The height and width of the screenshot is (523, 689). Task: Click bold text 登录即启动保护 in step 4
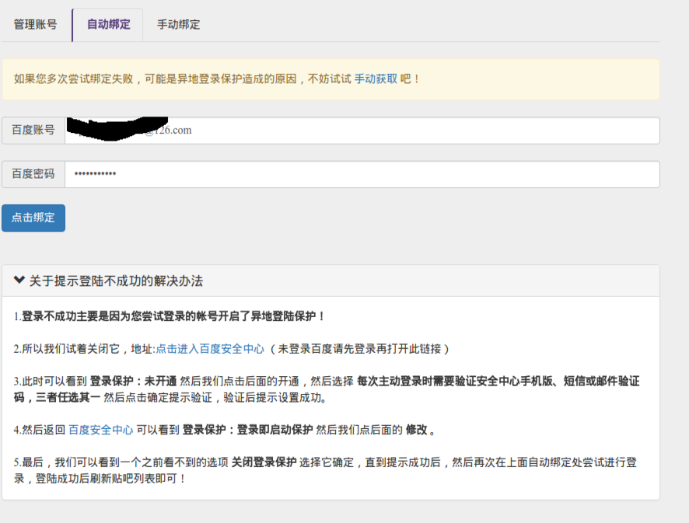pos(275,430)
